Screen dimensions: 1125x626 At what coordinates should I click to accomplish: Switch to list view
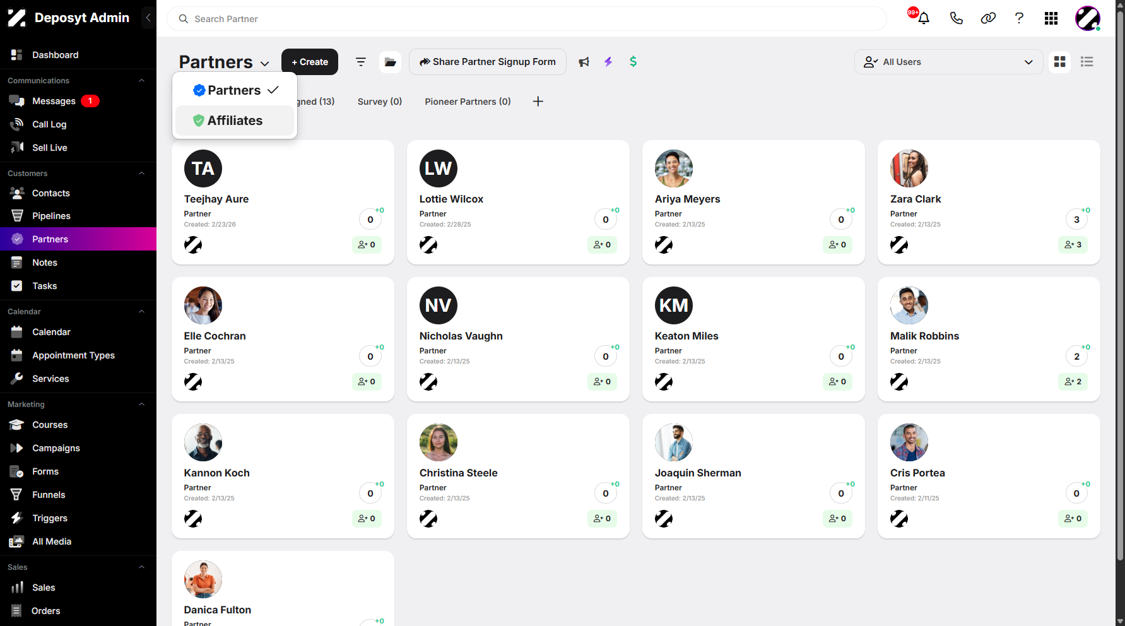[1087, 62]
